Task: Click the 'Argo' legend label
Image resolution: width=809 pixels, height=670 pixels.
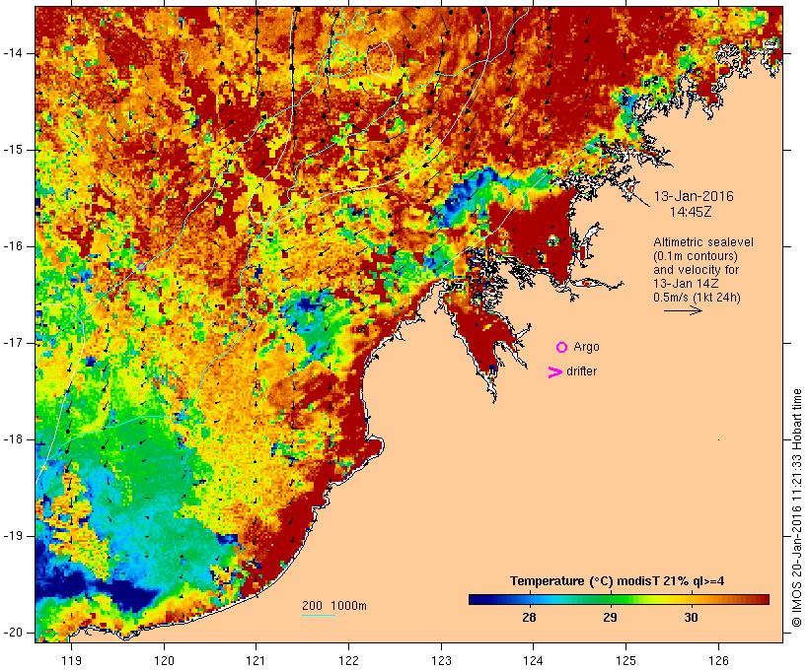Action: pos(586,347)
